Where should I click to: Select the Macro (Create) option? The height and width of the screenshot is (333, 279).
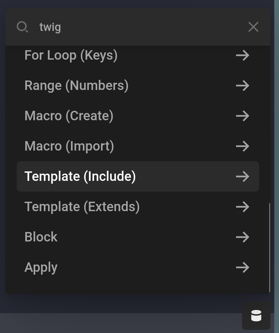pyautogui.click(x=69, y=116)
